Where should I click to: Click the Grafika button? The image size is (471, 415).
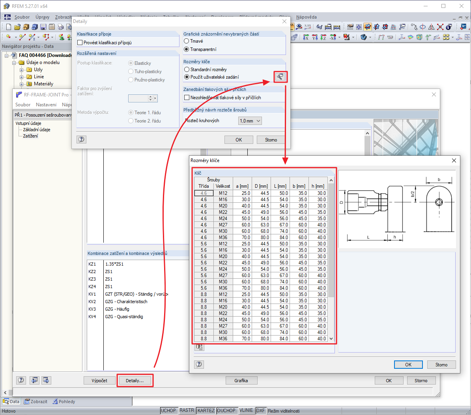pyautogui.click(x=241, y=380)
